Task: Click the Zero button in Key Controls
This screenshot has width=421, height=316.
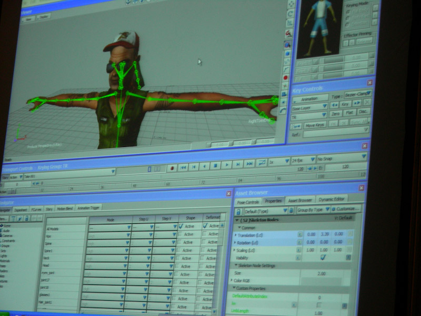Action: [x=335, y=114]
